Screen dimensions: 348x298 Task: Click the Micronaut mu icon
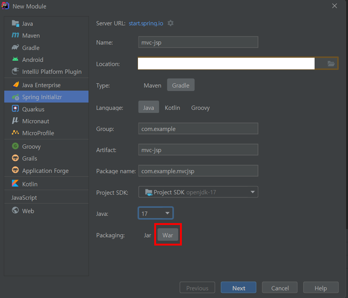(x=15, y=121)
